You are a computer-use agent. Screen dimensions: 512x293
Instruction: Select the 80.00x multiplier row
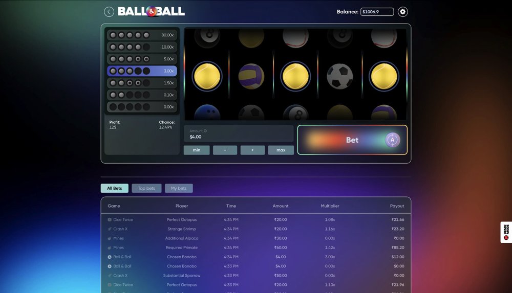[142, 35]
